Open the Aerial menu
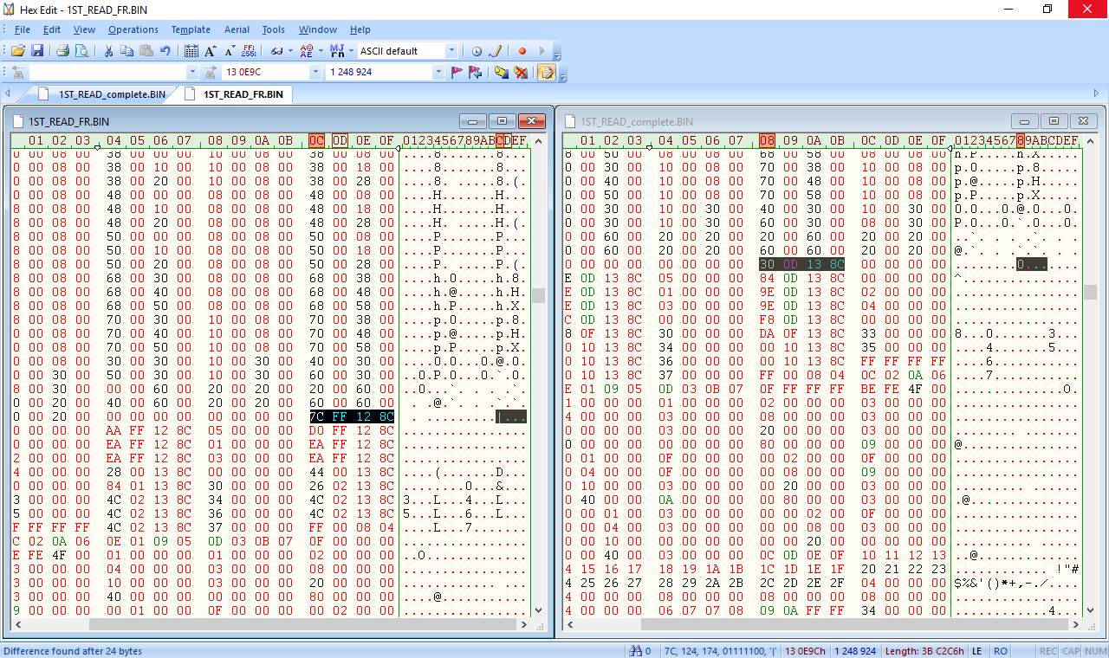The width and height of the screenshot is (1109, 658). pos(237,29)
